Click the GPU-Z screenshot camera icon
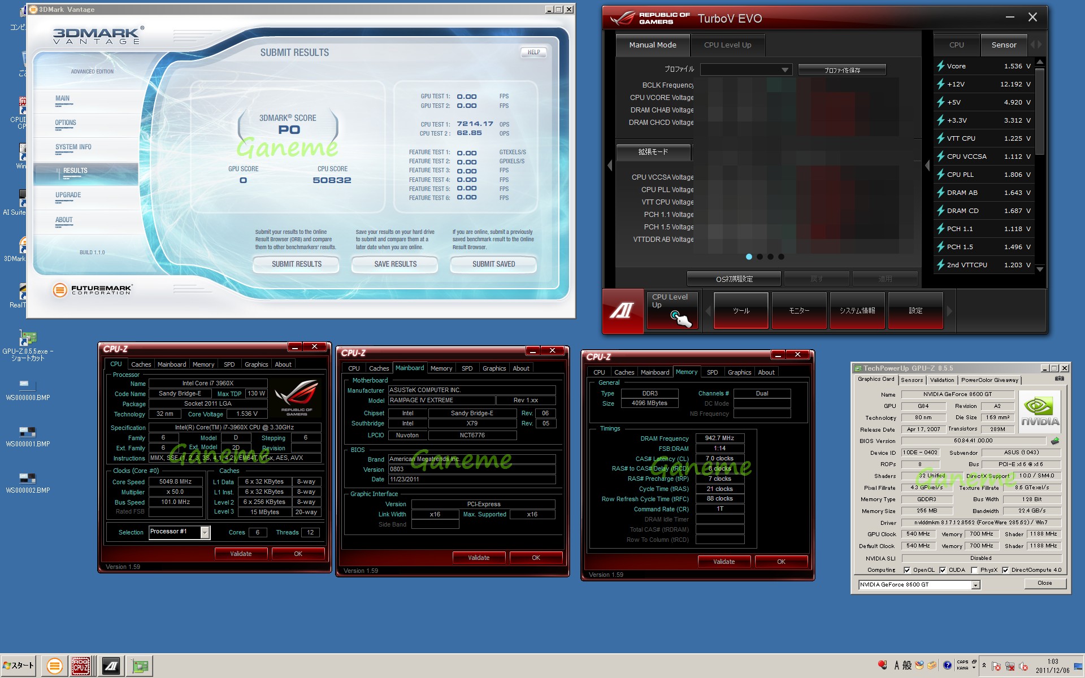1085x678 pixels. click(x=1060, y=379)
